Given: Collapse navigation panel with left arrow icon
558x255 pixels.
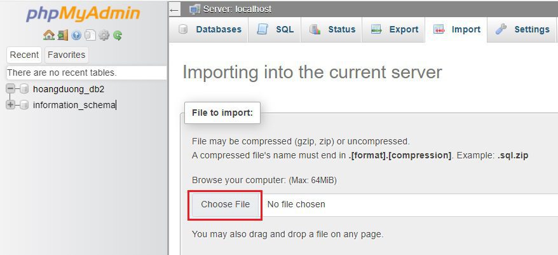Looking at the screenshot, I should tap(175, 10).
